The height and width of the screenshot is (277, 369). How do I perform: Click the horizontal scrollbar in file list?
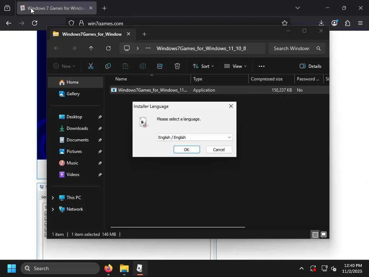click(178, 227)
